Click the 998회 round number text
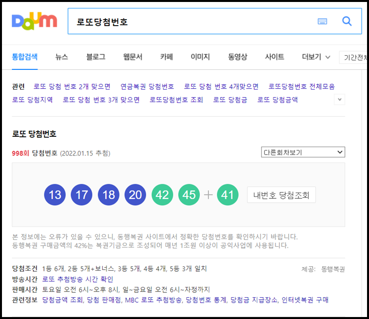 click(21, 154)
